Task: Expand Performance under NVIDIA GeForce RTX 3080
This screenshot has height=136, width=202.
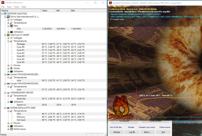Action: point(8,129)
